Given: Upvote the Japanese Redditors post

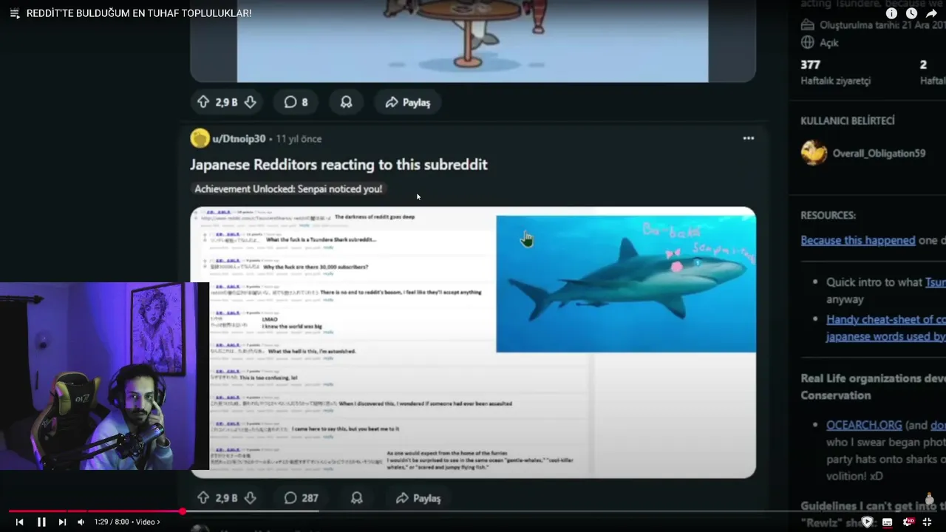Looking at the screenshot, I should click(203, 498).
